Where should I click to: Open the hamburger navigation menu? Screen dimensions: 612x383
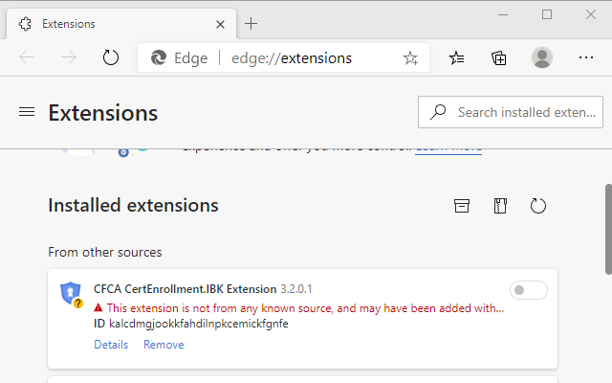point(27,112)
